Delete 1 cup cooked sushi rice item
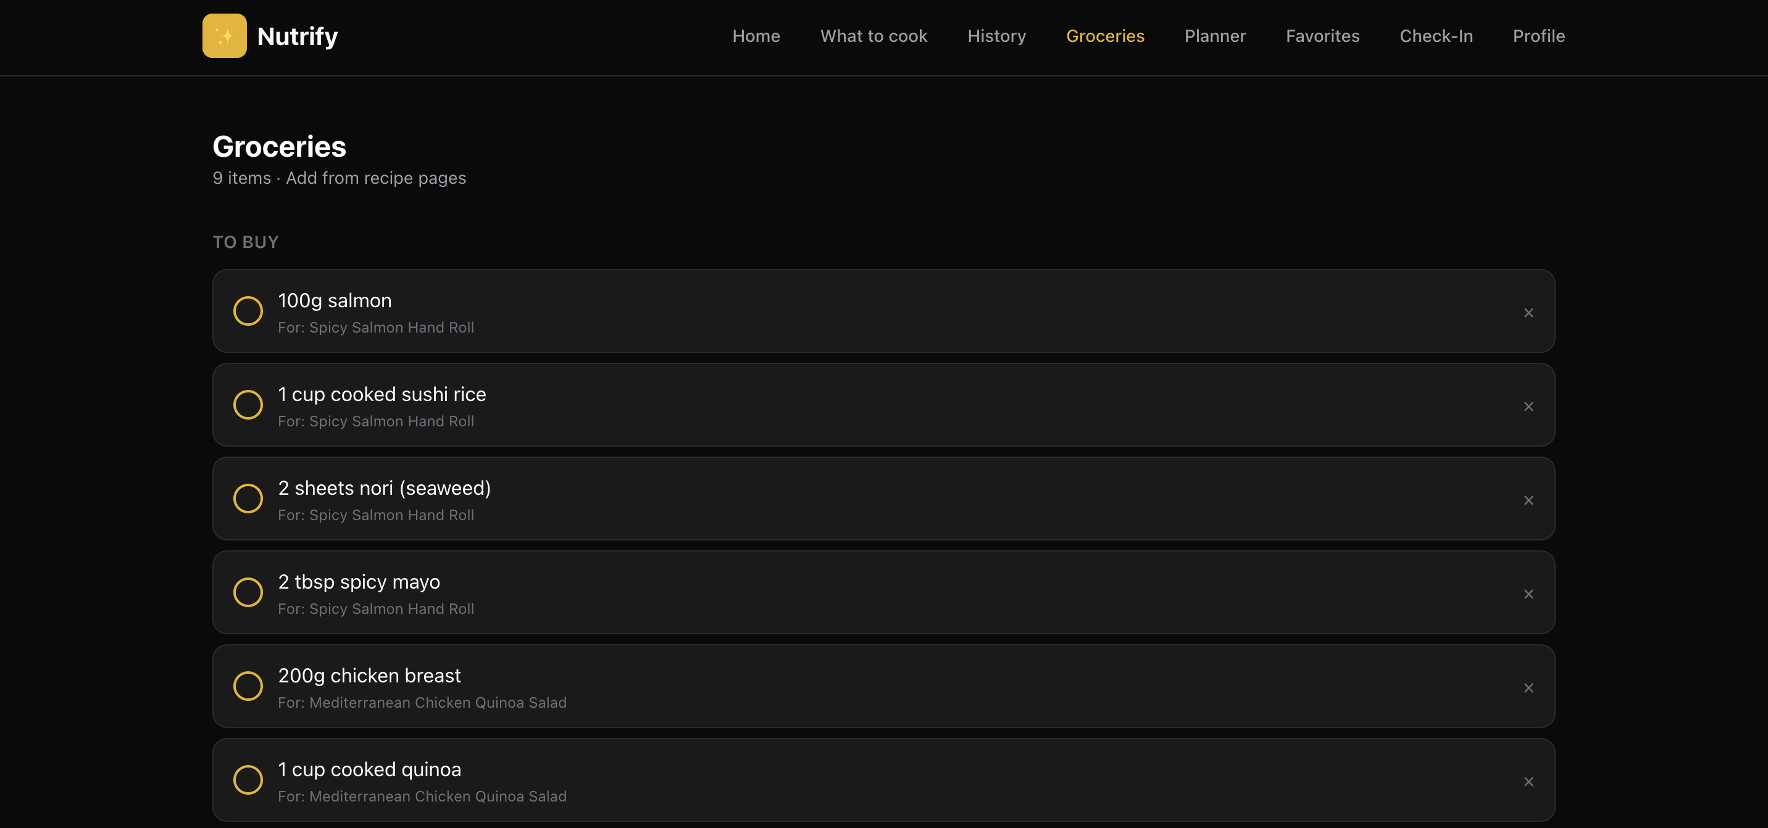This screenshot has height=828, width=1768. click(1528, 407)
